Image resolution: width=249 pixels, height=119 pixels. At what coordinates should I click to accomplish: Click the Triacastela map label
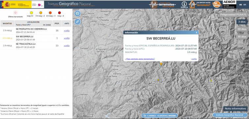[149, 85]
